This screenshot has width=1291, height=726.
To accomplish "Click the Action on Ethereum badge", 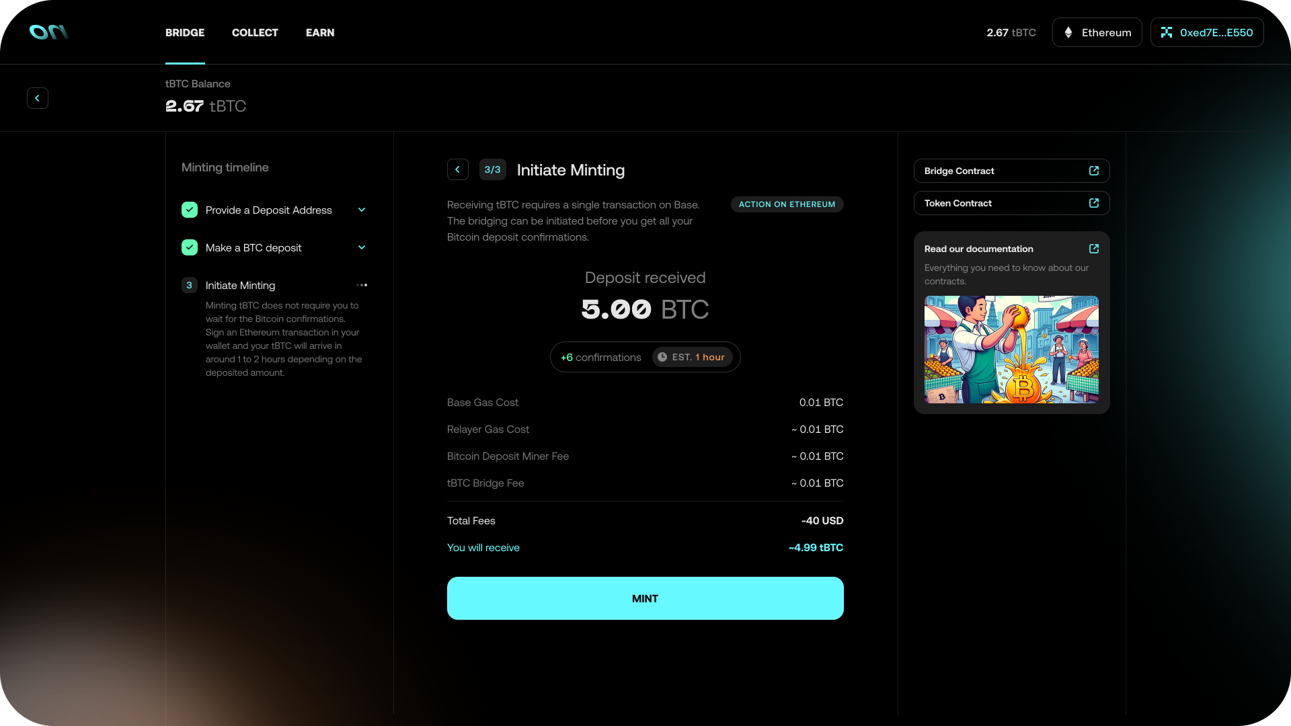I will pyautogui.click(x=787, y=204).
